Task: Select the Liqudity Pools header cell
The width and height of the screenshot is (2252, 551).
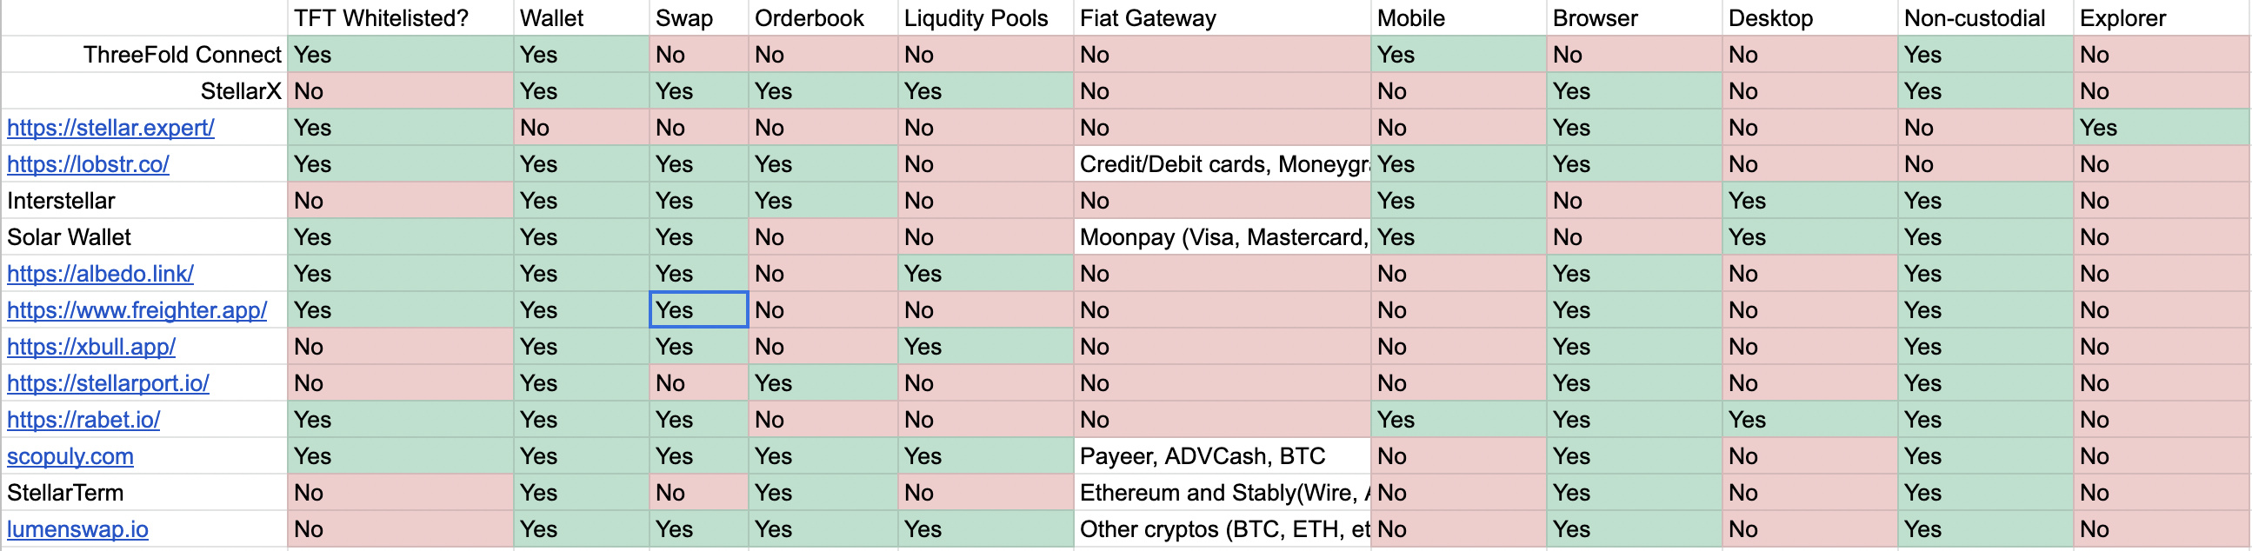Action: pyautogui.click(x=985, y=18)
